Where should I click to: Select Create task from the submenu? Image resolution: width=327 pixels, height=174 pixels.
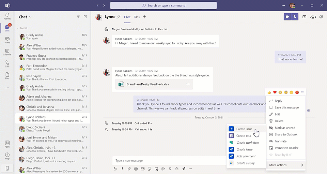pos(244,136)
